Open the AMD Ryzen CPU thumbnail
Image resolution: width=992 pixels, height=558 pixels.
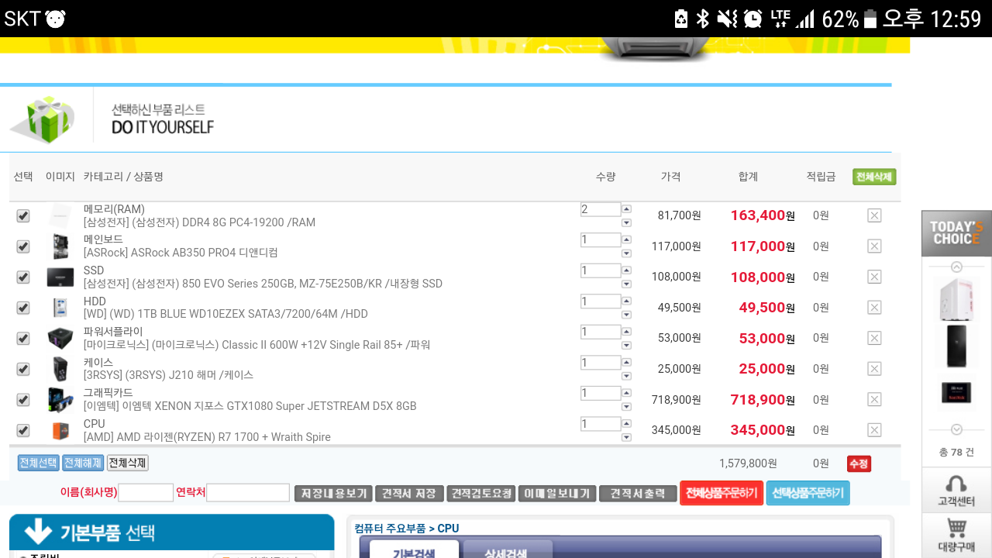[x=60, y=430]
